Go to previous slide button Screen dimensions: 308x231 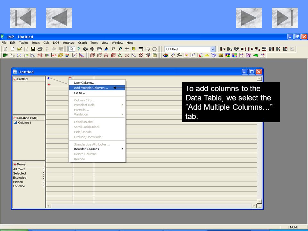coord(59,18)
